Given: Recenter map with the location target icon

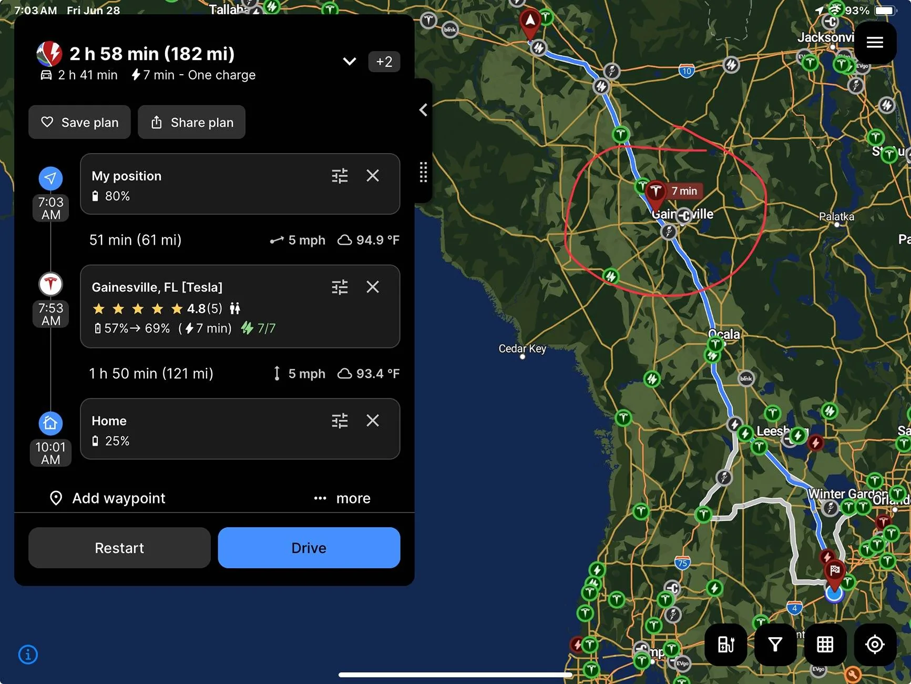Looking at the screenshot, I should 875,645.
